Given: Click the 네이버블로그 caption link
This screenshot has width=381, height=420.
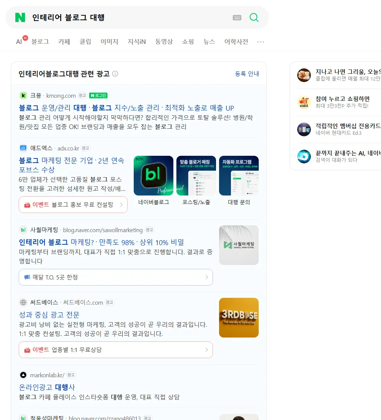Looking at the screenshot, I should point(154,202).
